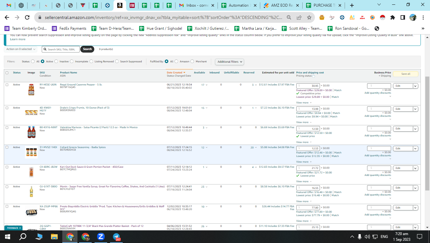Open the pinned ChatGPT tab

[x=21, y=5]
